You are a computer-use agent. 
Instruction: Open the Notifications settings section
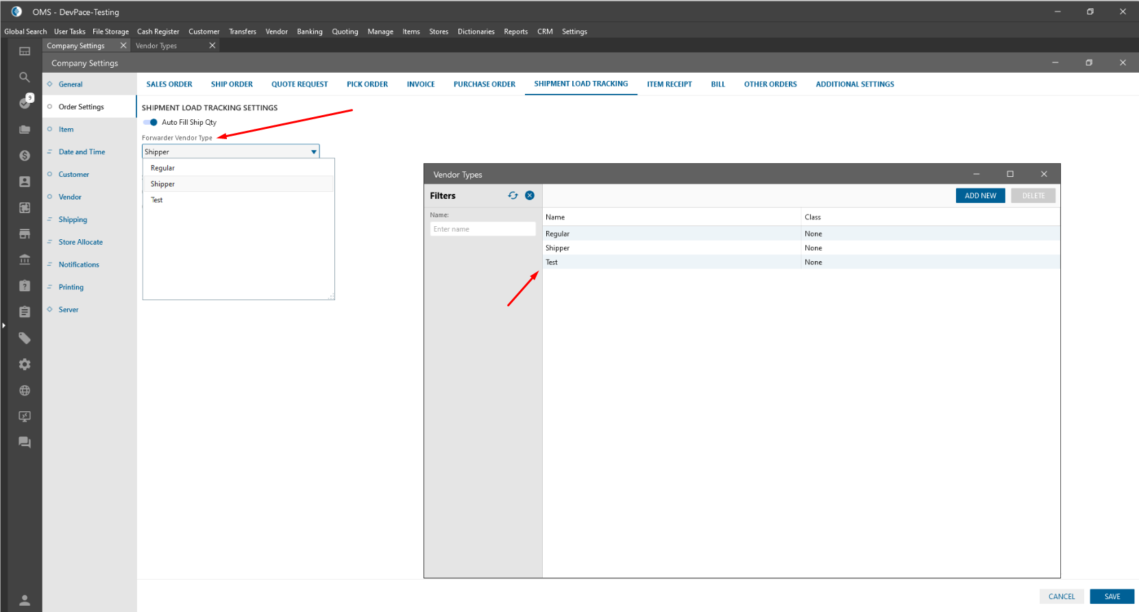[79, 265]
